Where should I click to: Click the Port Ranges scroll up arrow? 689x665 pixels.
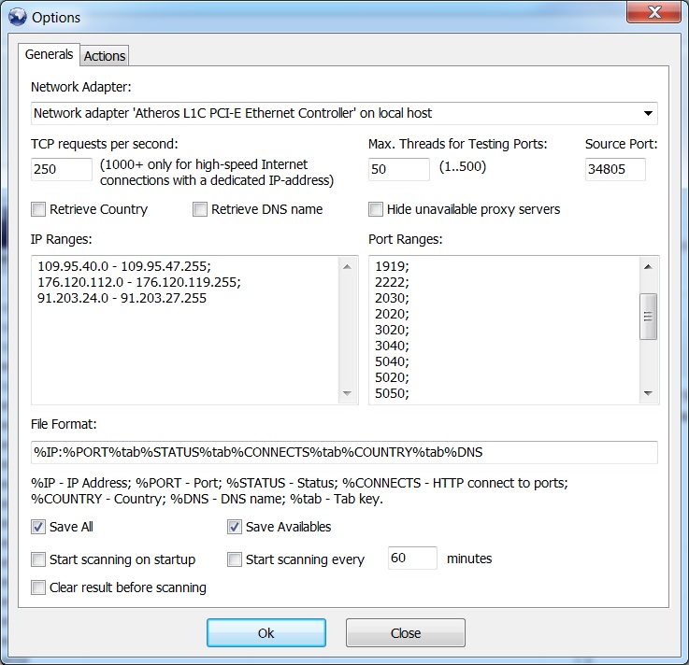tap(648, 266)
